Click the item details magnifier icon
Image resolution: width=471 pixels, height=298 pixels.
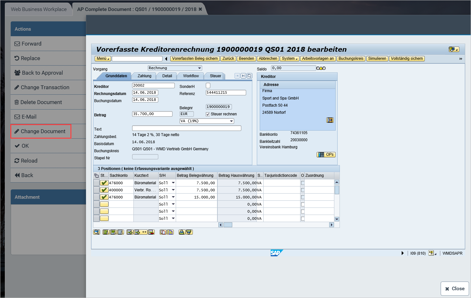point(96,232)
